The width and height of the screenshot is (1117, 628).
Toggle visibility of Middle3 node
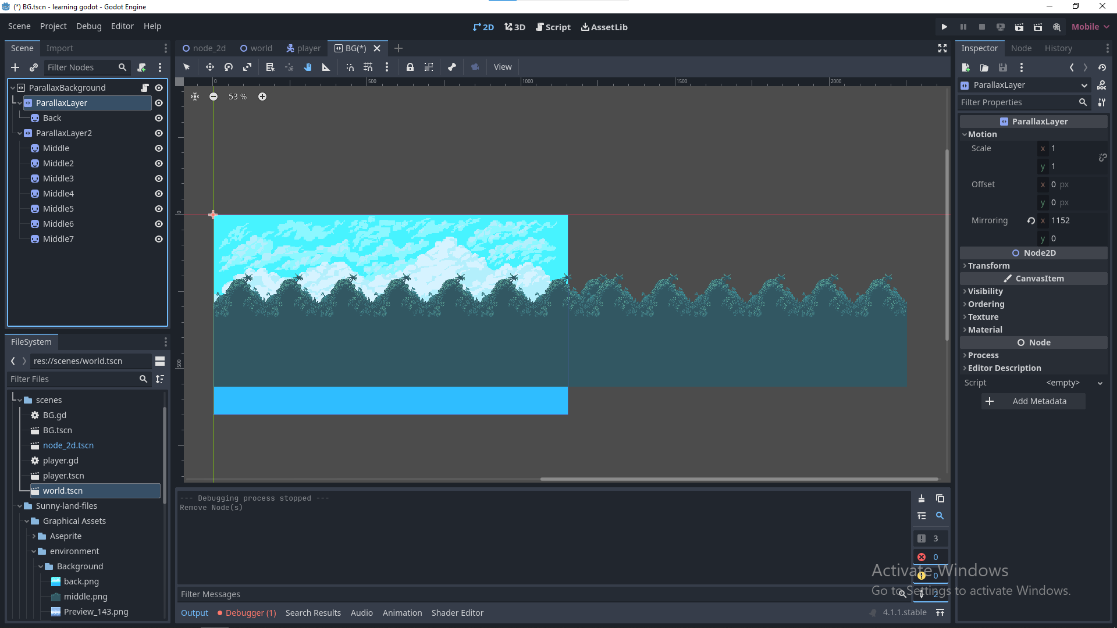(x=158, y=179)
